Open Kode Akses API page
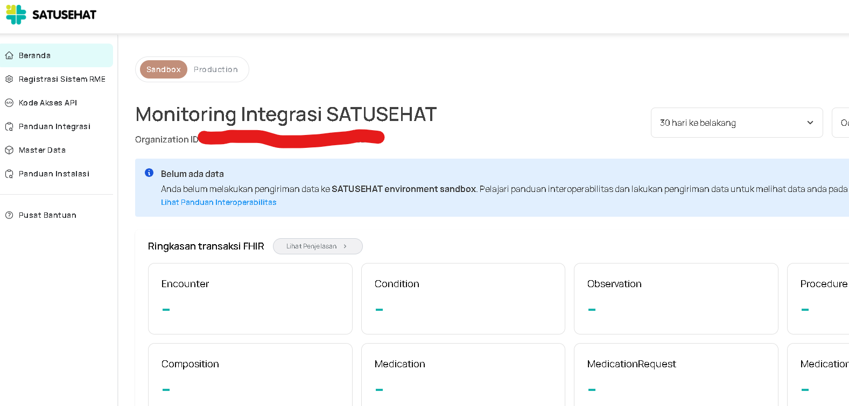Screen dimensions: 849x406 click(57, 103)
